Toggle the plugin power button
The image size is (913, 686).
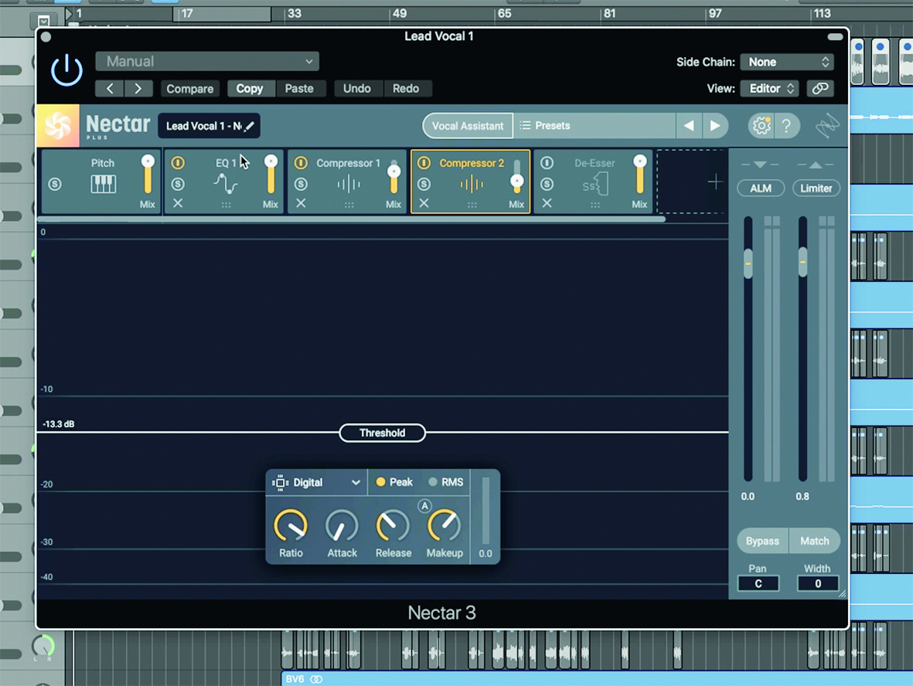tap(66, 70)
